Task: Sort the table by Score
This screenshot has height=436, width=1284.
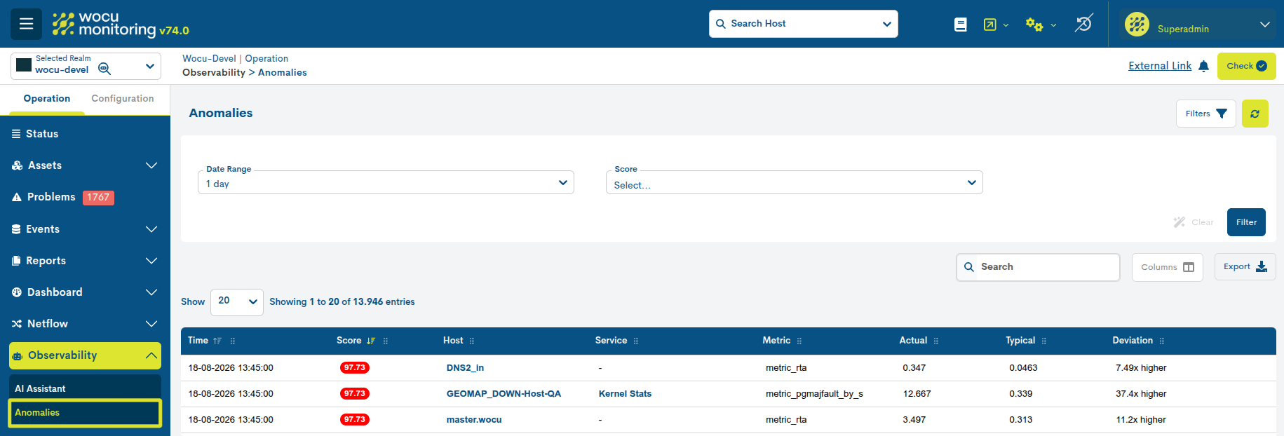Action: (x=371, y=341)
